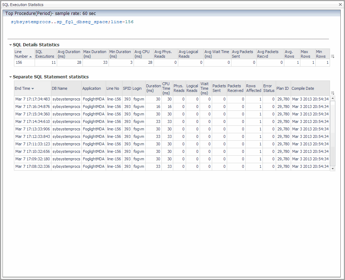345x280 pixels.
Task: Click the sort arrow beside End Time
Action: point(33,89)
